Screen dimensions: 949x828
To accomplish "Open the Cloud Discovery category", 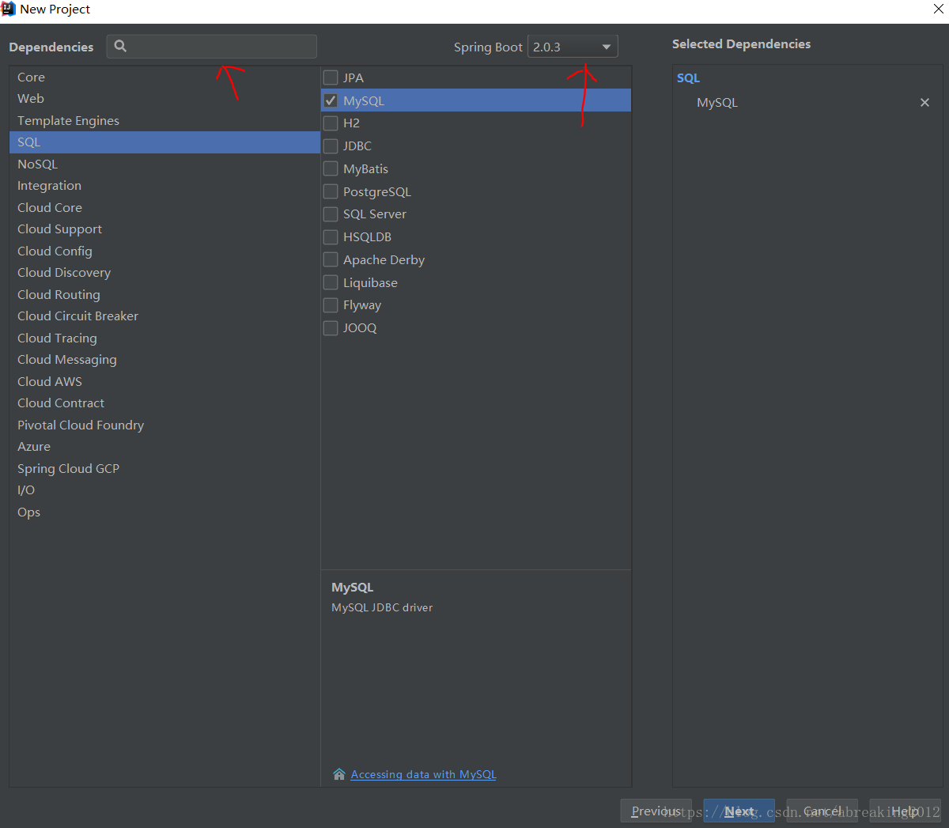I will pos(164,273).
